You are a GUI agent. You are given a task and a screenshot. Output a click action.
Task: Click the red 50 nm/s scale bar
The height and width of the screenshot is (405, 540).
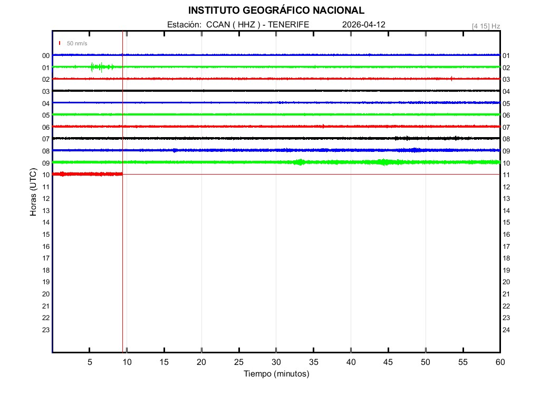click(60, 43)
